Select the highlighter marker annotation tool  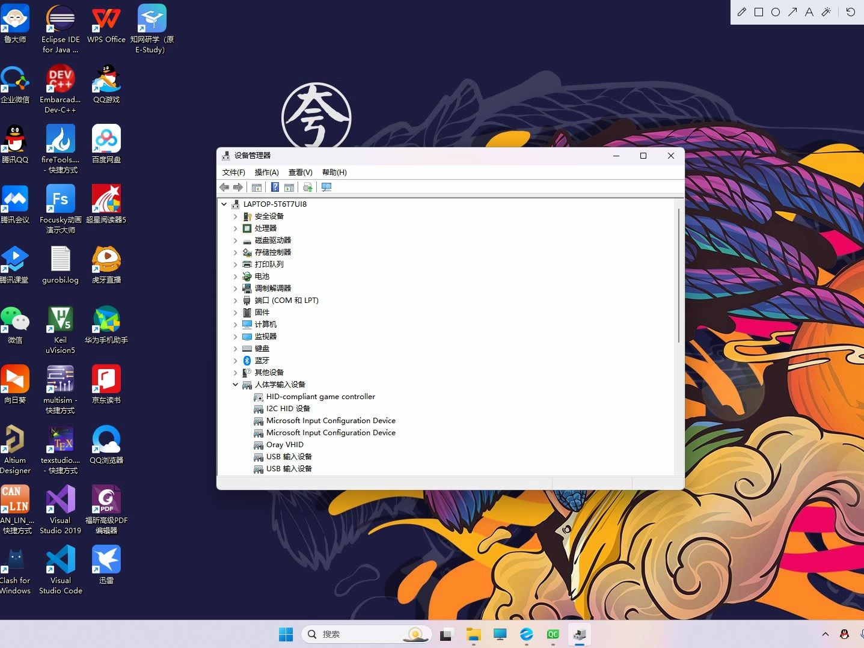pyautogui.click(x=826, y=12)
